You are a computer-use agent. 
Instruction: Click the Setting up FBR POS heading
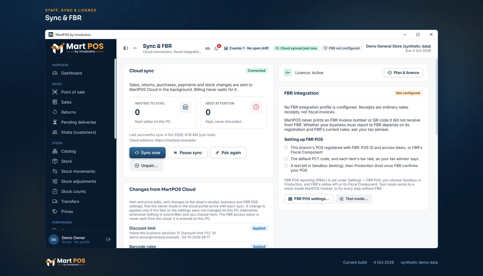[303, 140]
